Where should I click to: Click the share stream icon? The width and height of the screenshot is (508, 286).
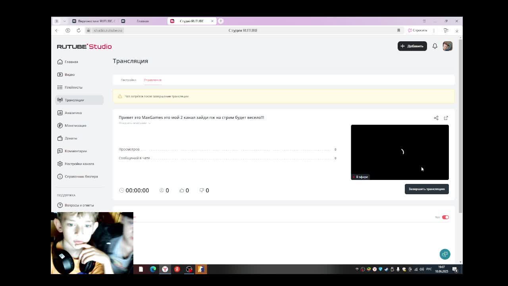436,118
